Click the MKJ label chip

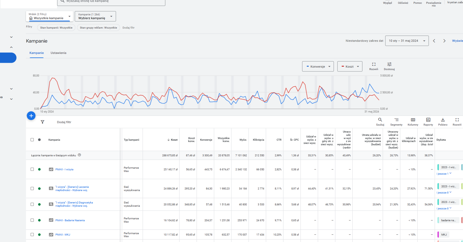(x=444, y=234)
